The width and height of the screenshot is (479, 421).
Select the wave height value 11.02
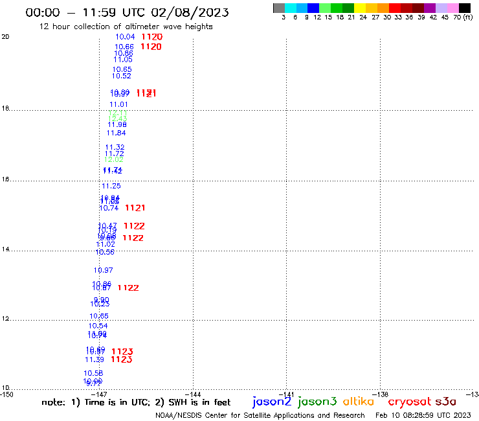pyautogui.click(x=106, y=244)
